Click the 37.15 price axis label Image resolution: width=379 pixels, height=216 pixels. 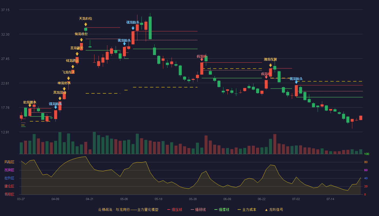pos(5,10)
